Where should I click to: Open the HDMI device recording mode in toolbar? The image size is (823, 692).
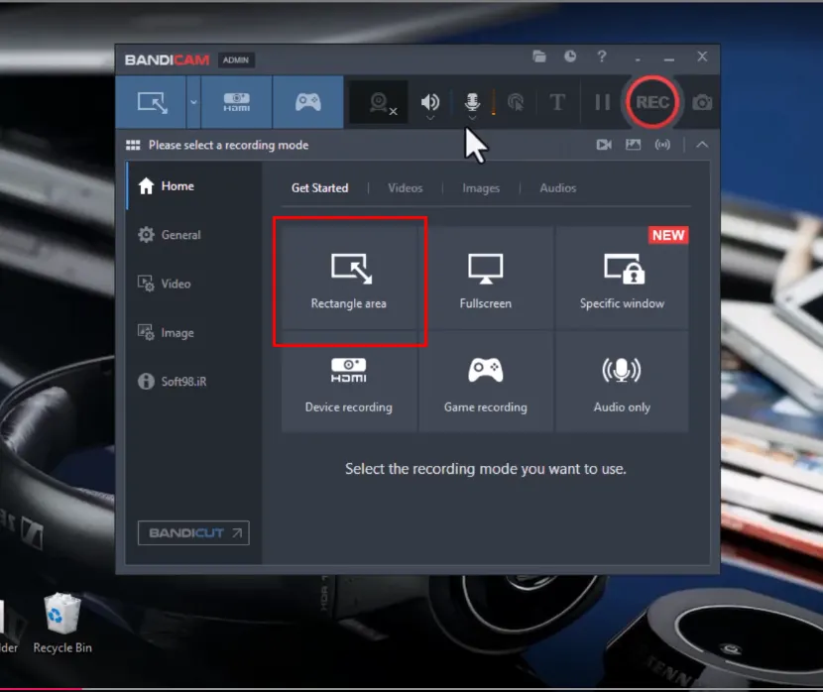pos(237,102)
